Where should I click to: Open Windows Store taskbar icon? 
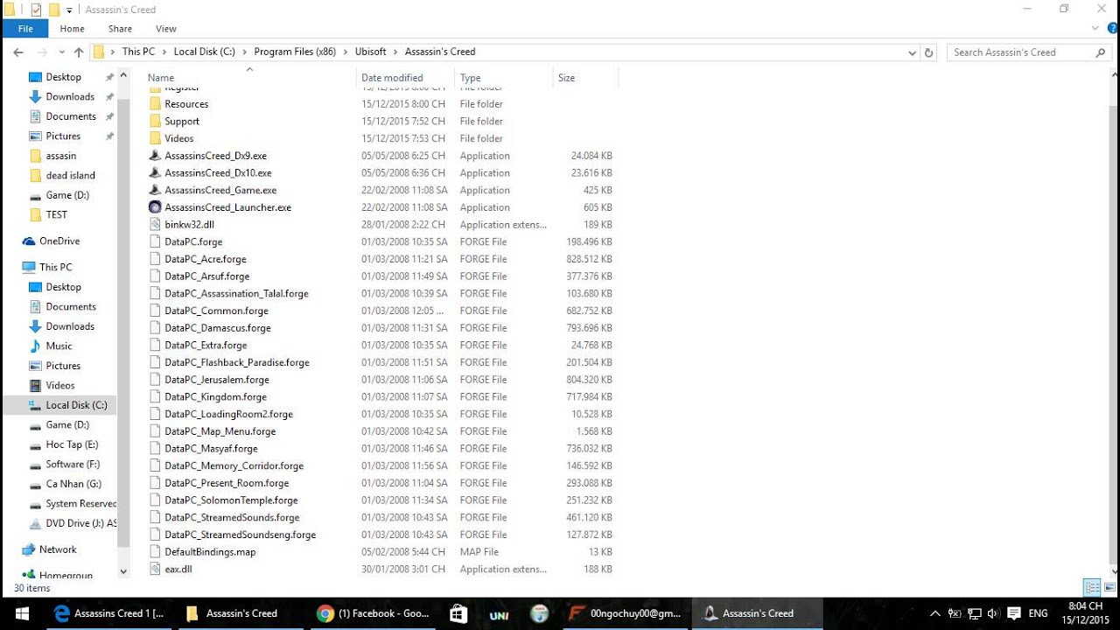(x=458, y=613)
